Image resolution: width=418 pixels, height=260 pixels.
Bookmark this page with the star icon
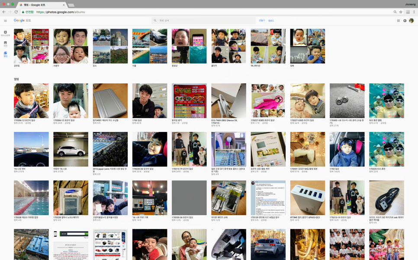tap(401, 12)
